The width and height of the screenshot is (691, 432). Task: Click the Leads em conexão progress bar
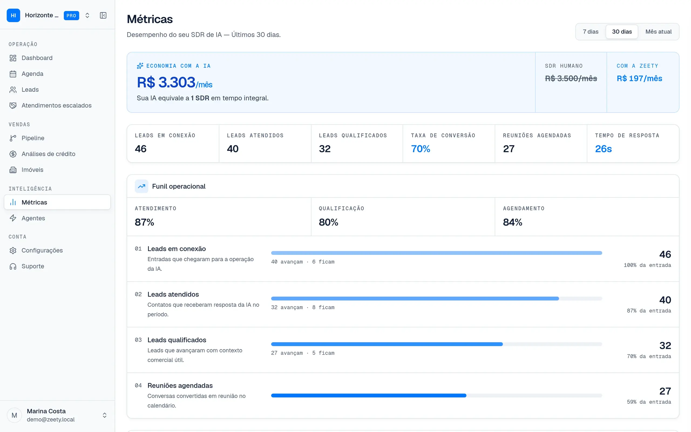click(436, 253)
